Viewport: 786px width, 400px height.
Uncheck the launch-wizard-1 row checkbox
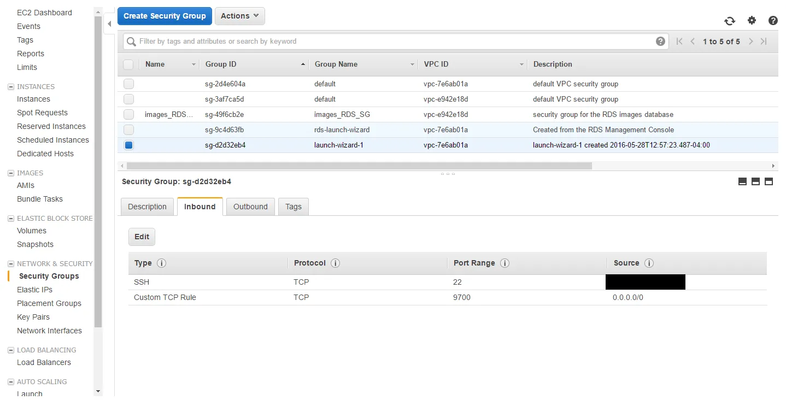click(128, 145)
